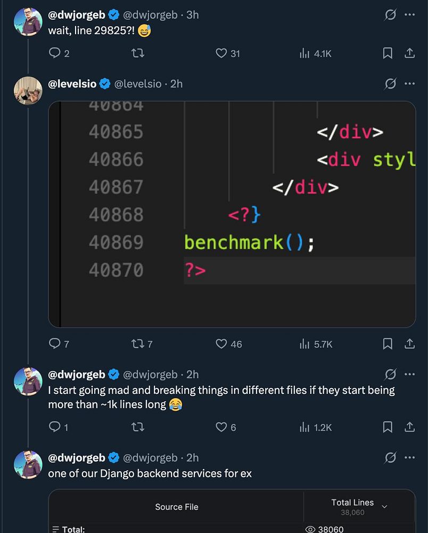Screen dimensions: 428x533
Task: Open more menu on 'line 29825' tweet
Action: tap(409, 15)
